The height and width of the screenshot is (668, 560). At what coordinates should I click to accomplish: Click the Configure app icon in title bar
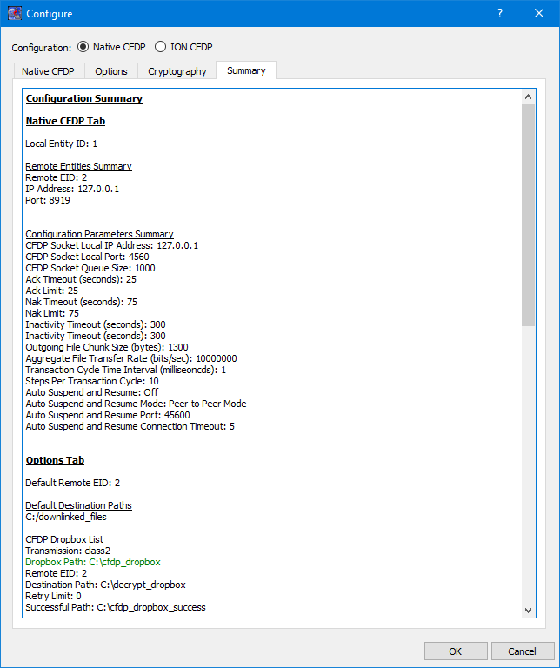[x=14, y=14]
